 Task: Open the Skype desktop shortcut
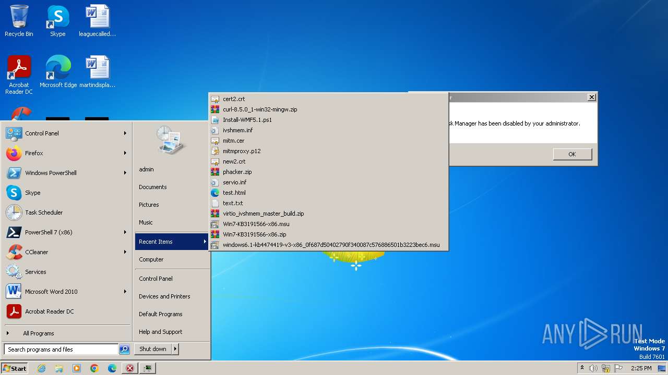click(57, 21)
